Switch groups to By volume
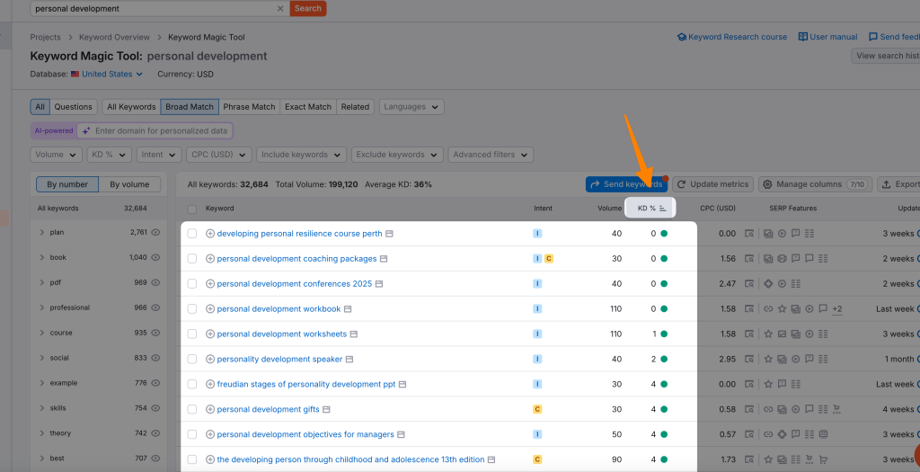 129,184
